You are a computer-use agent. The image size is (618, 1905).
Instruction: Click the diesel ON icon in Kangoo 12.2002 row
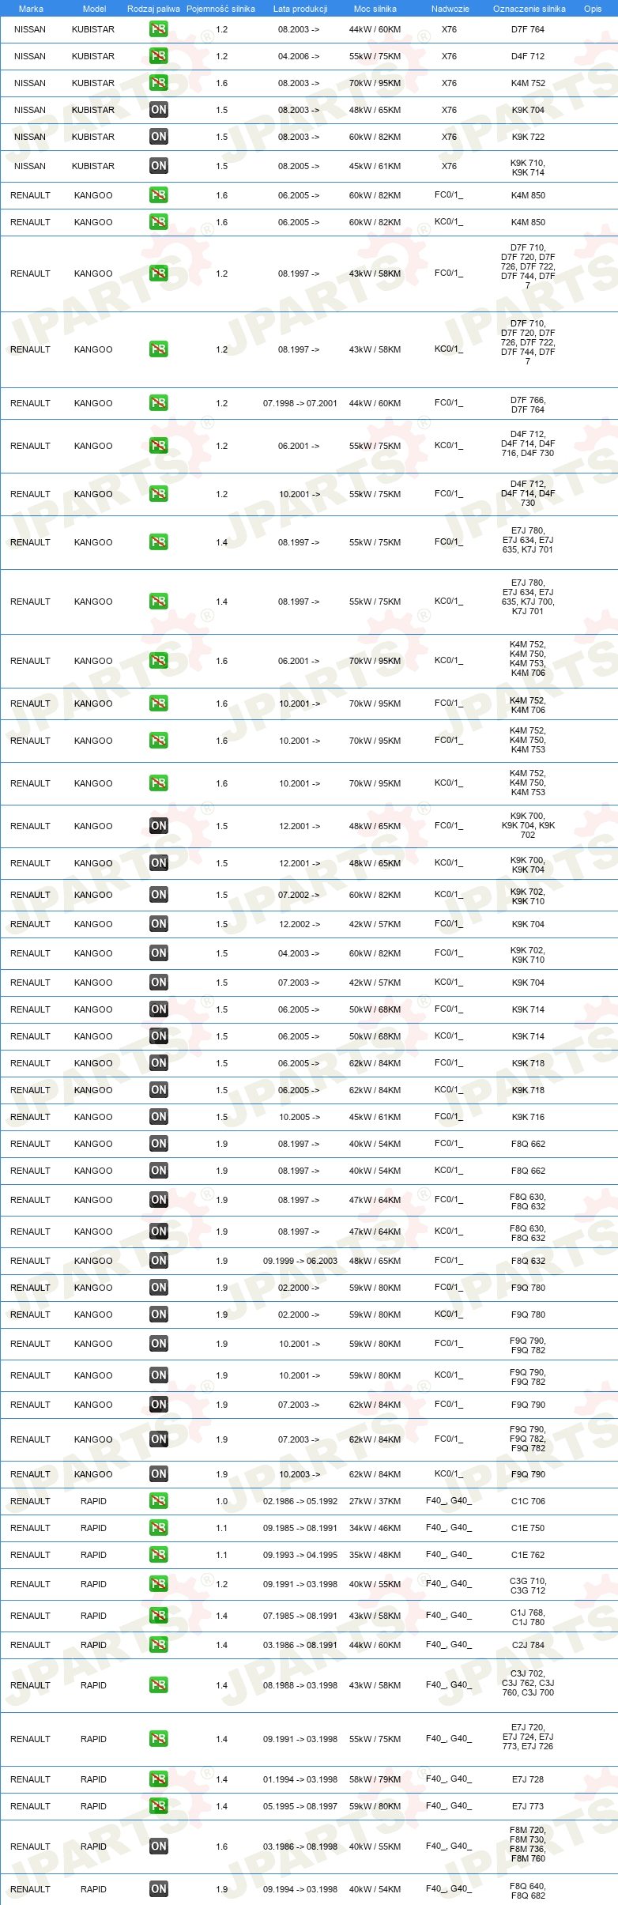(159, 924)
